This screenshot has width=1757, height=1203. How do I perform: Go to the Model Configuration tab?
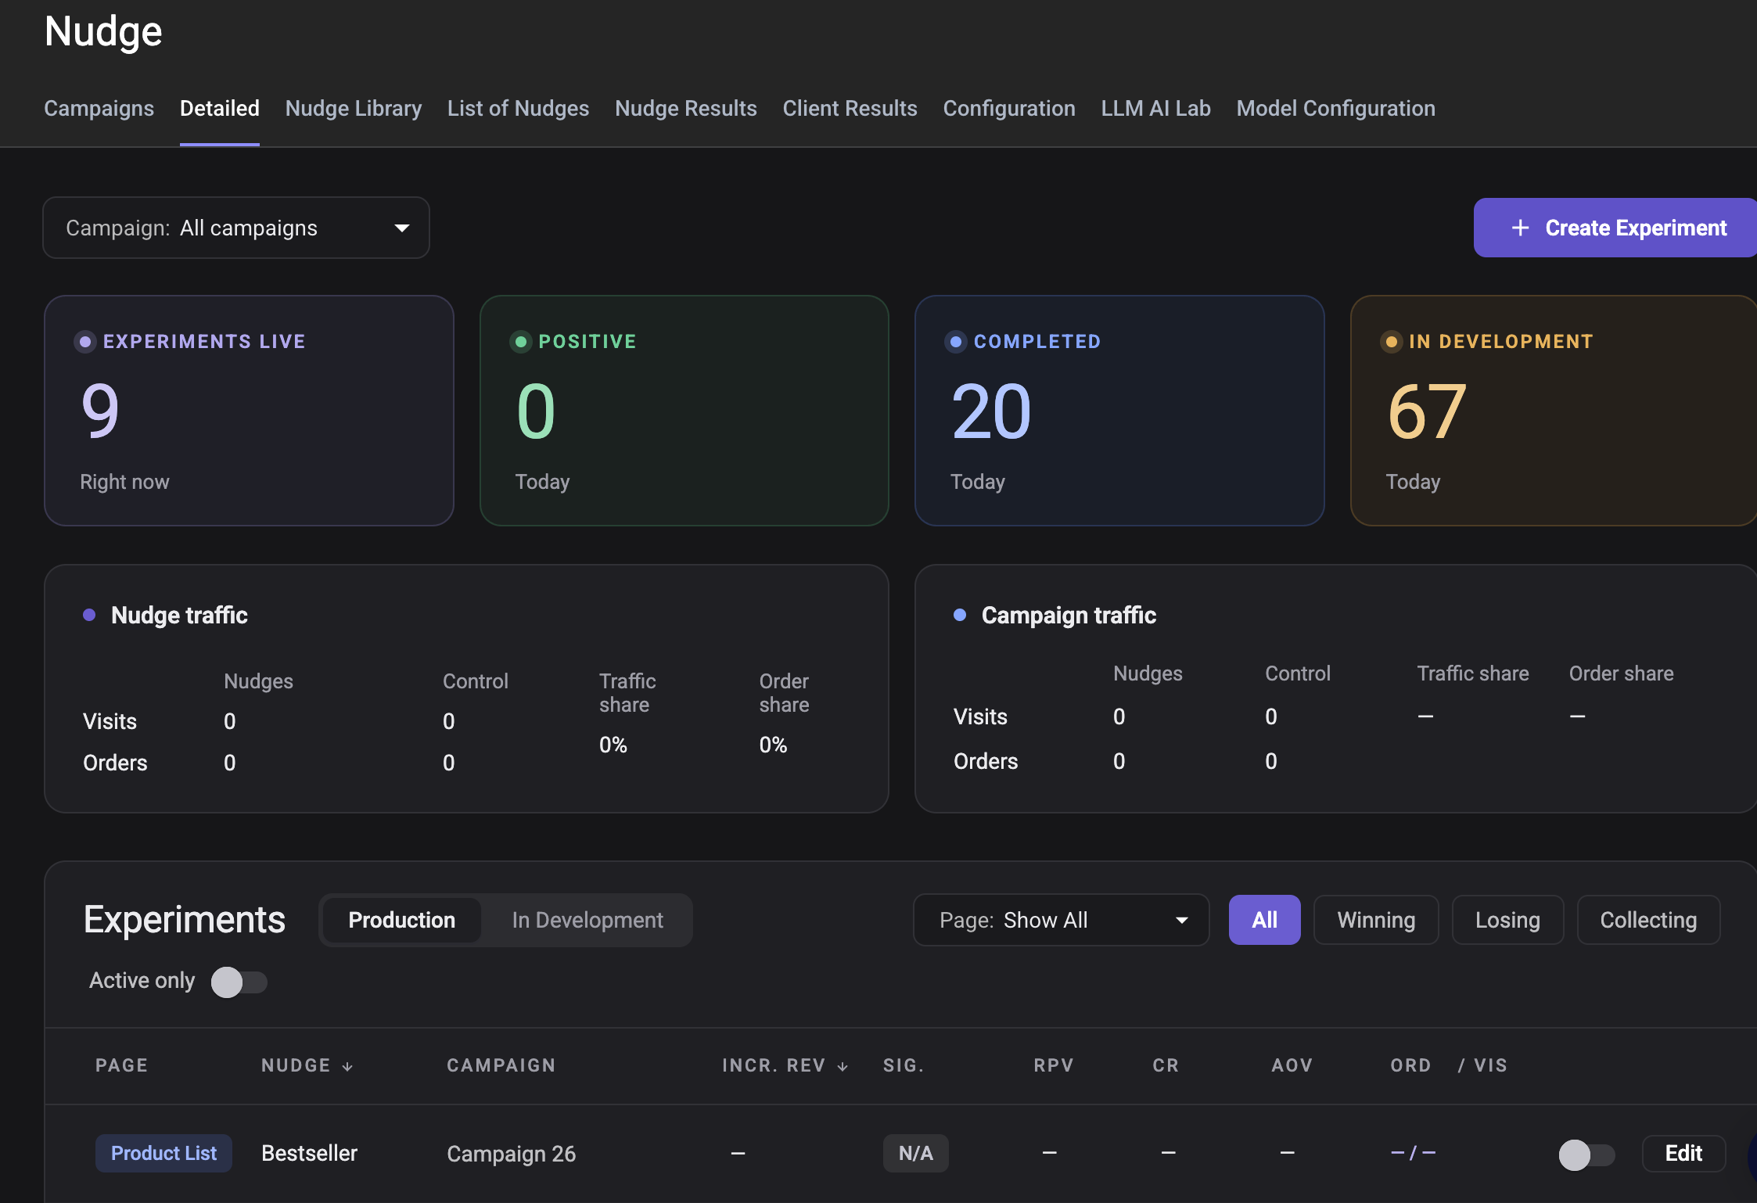[x=1336, y=108]
